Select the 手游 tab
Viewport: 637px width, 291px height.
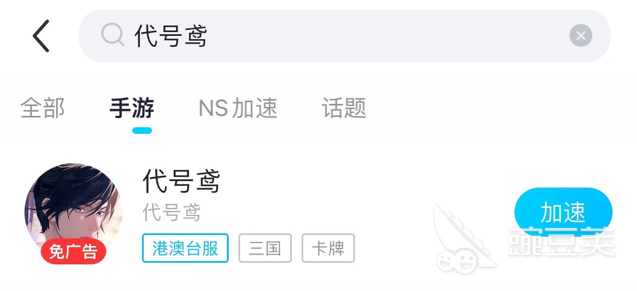coord(132,108)
